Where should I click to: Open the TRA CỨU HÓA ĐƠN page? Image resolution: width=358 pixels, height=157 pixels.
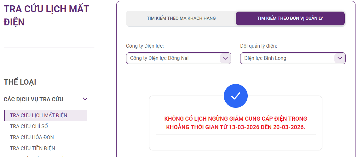coord(32,137)
